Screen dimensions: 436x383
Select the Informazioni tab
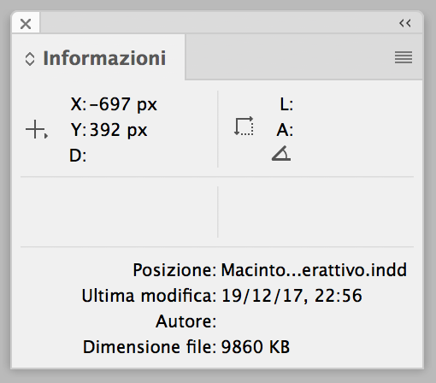[98, 58]
